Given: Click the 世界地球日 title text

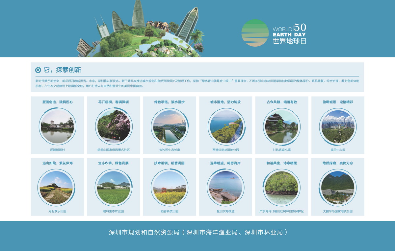Looking at the screenshot, I should click(x=289, y=41).
